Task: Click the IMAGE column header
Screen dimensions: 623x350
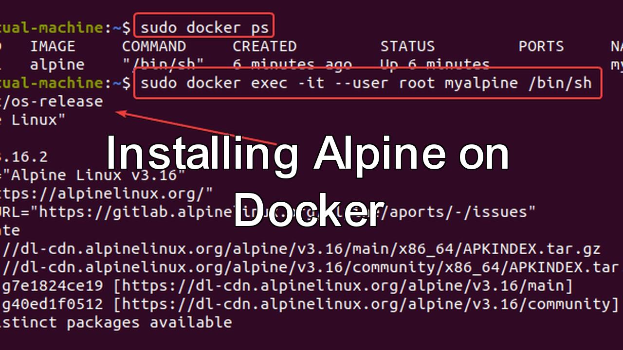Action: click(53, 46)
